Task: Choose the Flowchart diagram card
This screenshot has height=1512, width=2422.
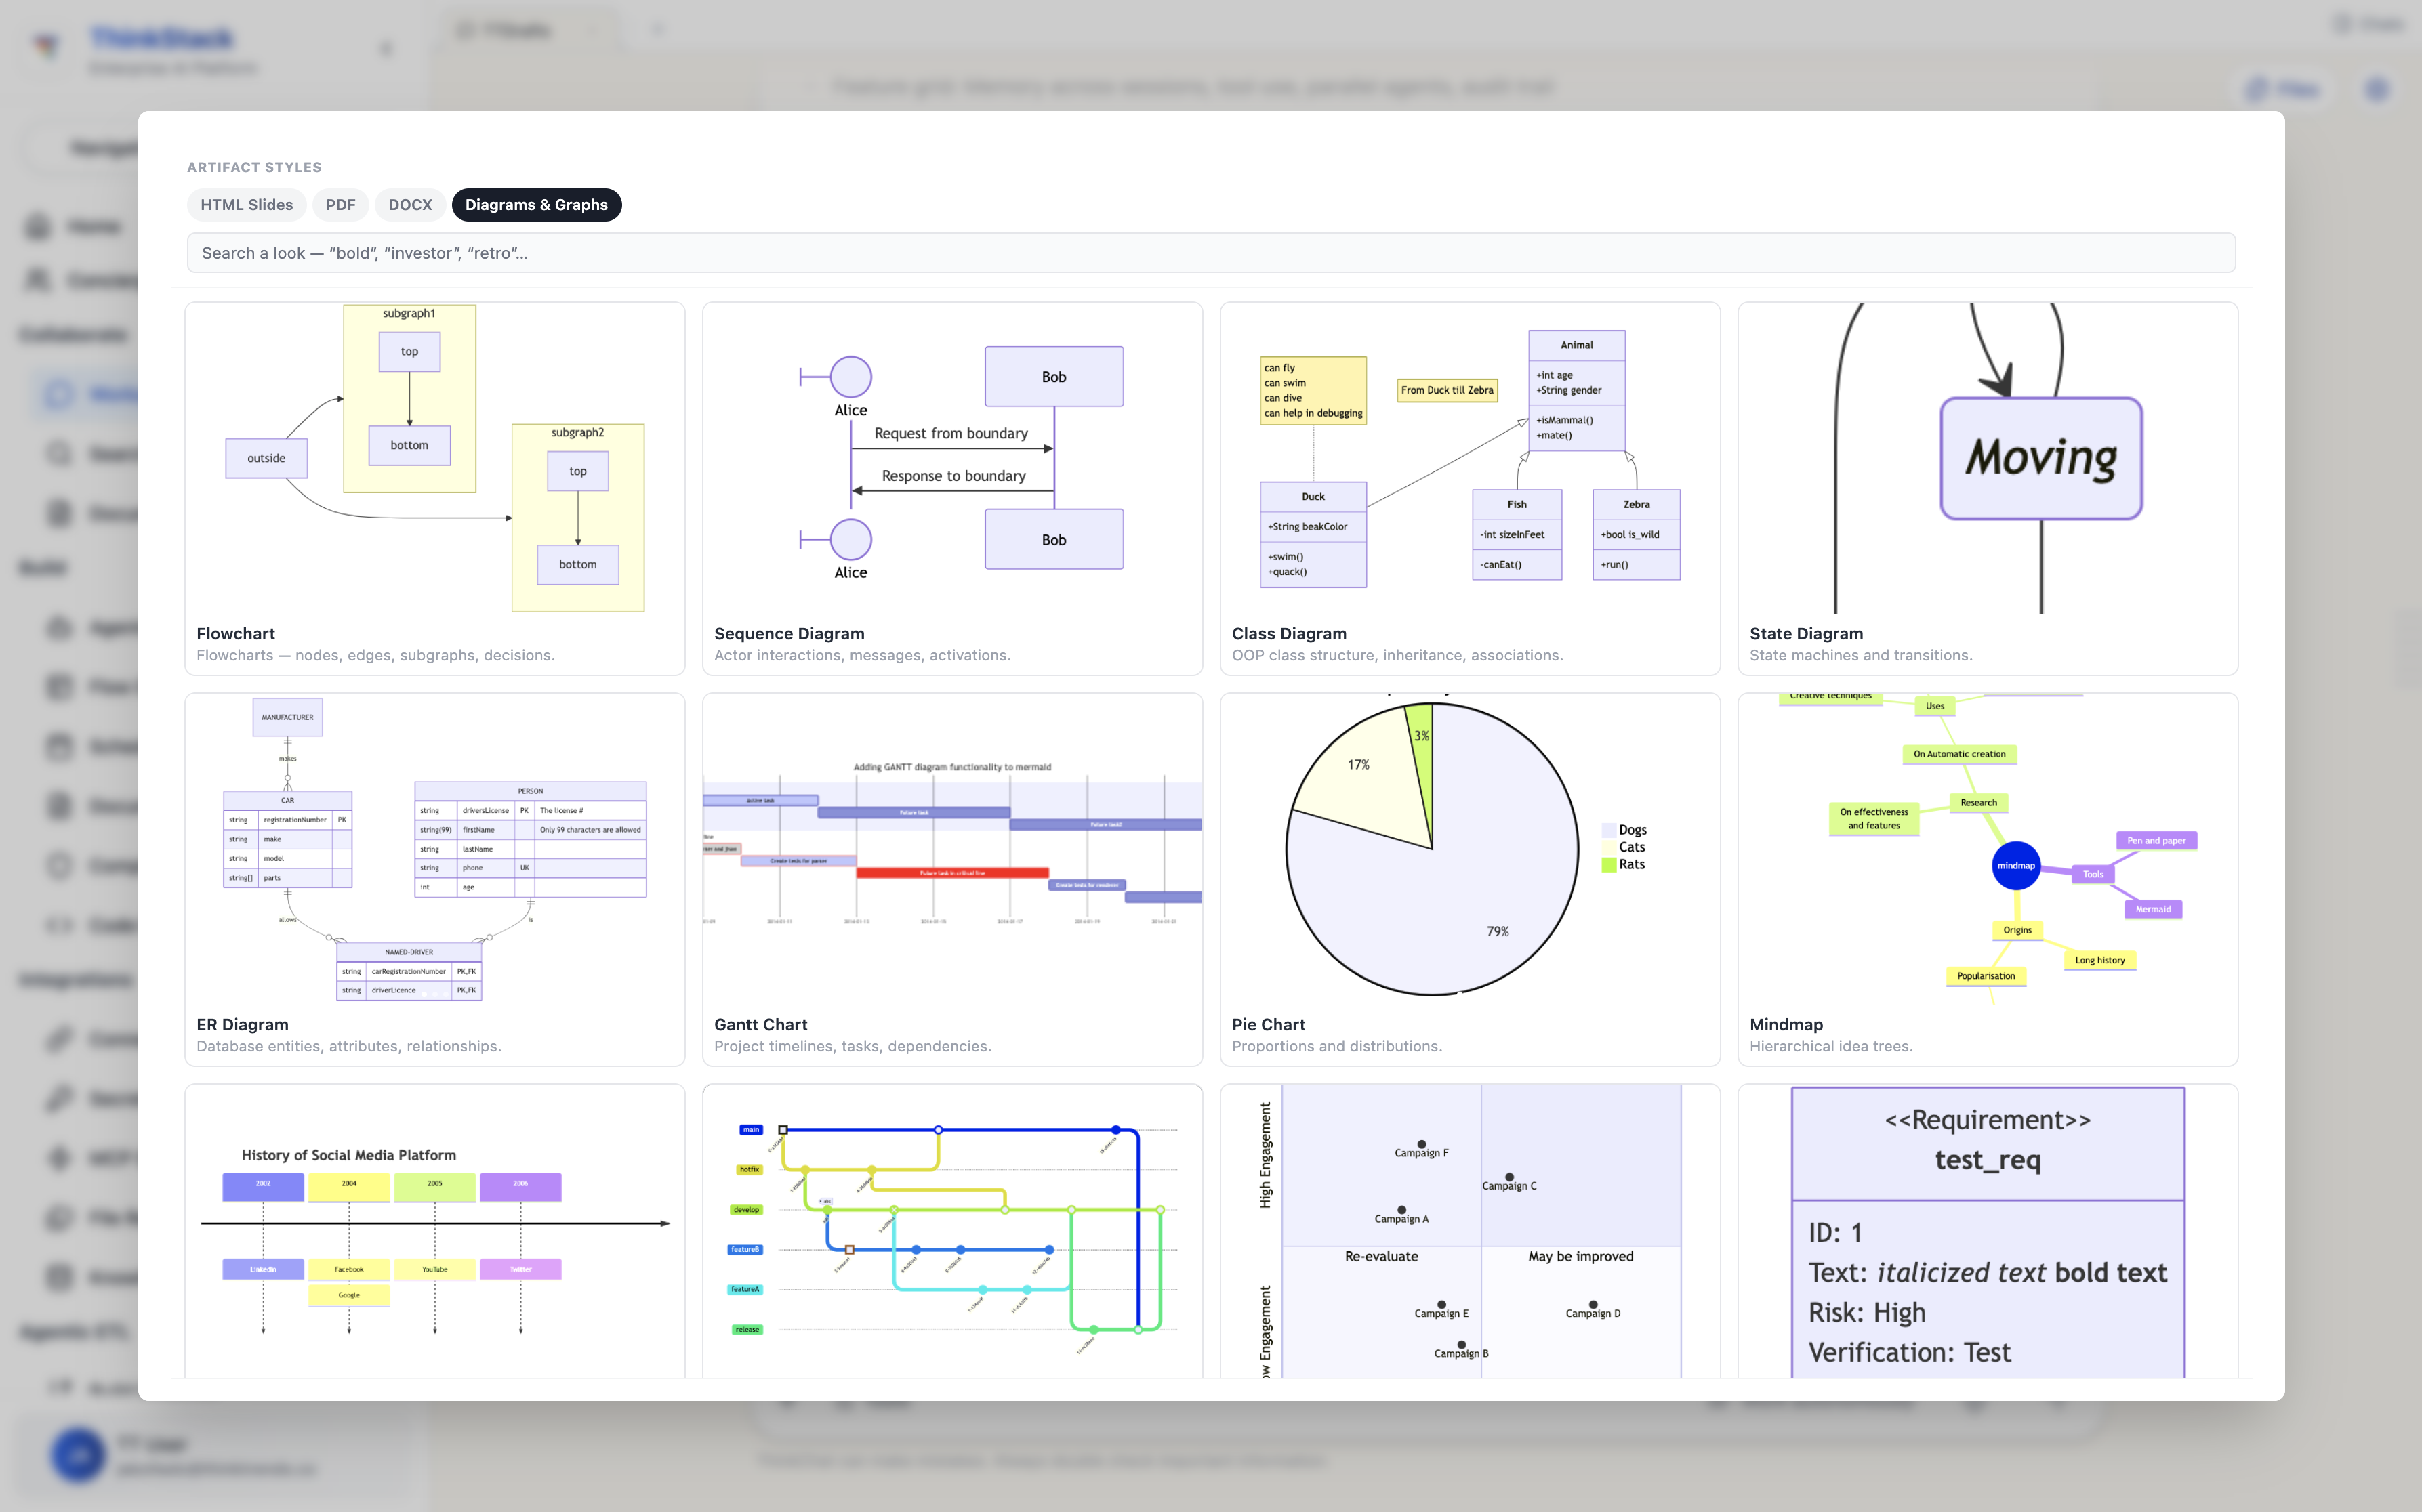Action: click(435, 489)
